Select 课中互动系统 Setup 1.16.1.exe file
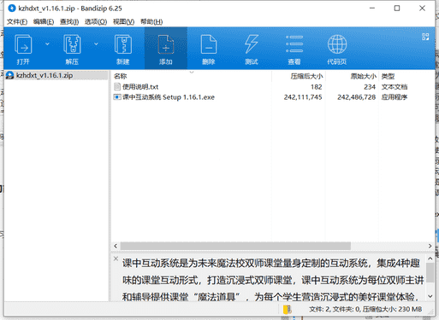 pos(169,97)
